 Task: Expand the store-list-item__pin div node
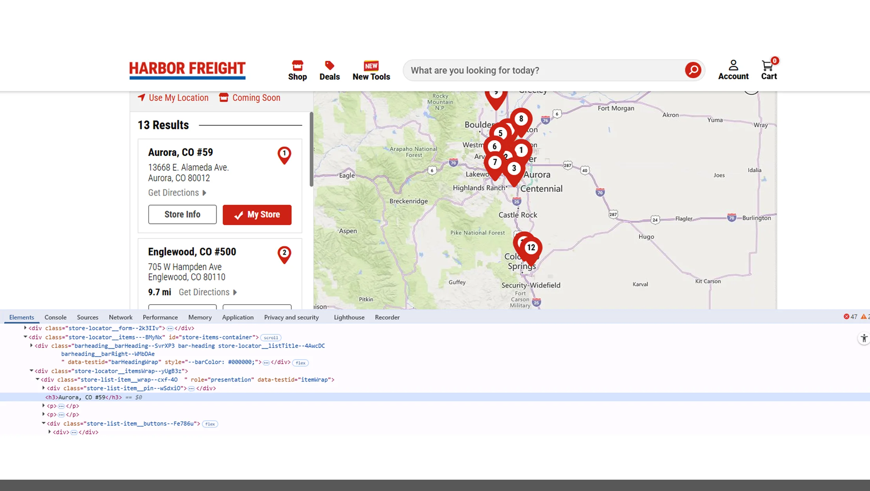tap(44, 388)
